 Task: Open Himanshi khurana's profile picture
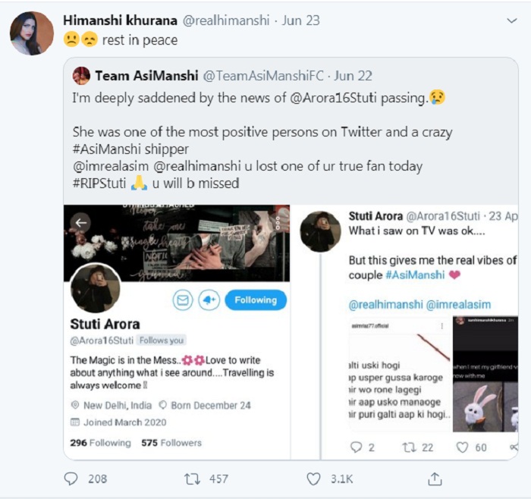click(32, 33)
